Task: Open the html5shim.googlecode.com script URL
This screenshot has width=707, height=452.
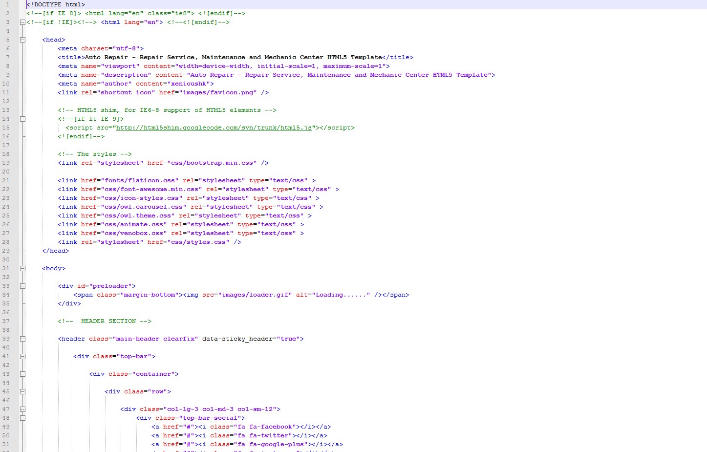Action: (x=214, y=128)
